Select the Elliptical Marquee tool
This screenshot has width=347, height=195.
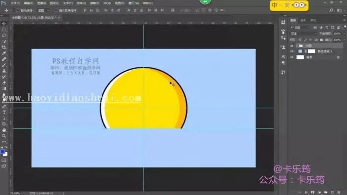[x=4, y=29]
